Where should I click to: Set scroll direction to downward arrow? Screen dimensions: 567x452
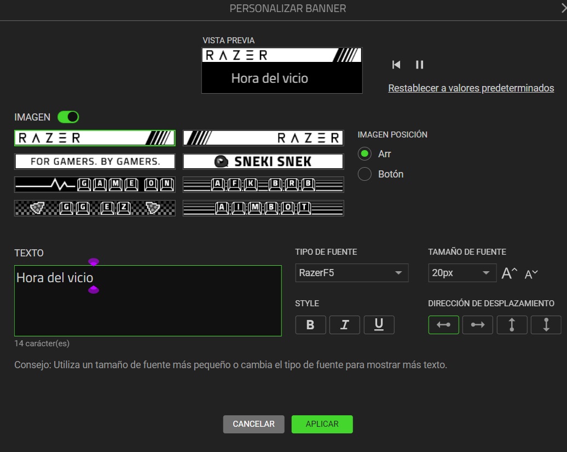pos(546,325)
